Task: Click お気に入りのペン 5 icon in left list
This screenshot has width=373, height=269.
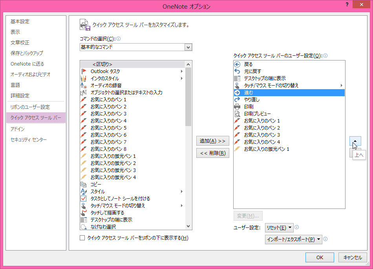Action: 84,128
